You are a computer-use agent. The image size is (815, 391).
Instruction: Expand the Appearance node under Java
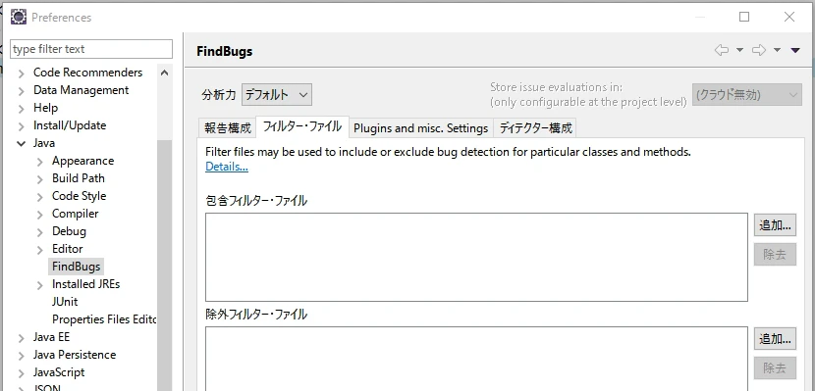[x=40, y=162]
